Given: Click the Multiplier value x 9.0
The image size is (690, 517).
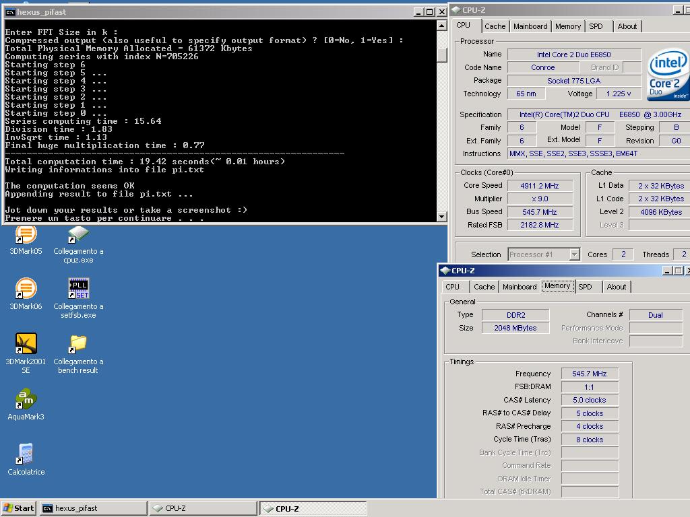Looking at the screenshot, I should click(x=540, y=199).
